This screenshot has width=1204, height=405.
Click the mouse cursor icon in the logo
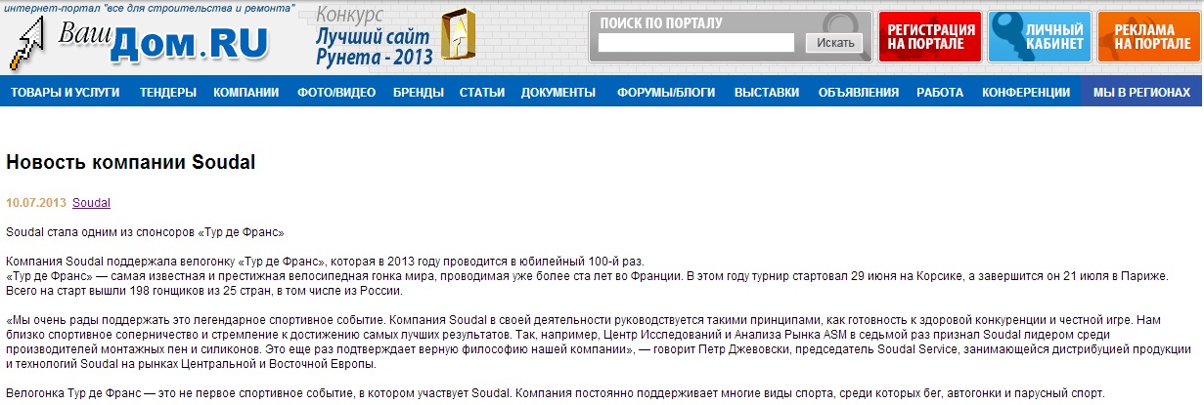coord(29,45)
